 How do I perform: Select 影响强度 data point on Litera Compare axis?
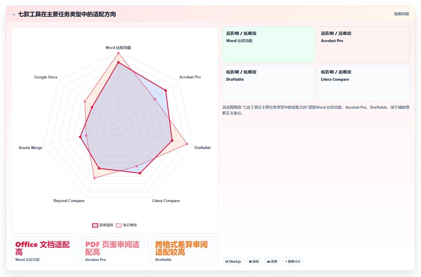pyautogui.click(x=140, y=173)
